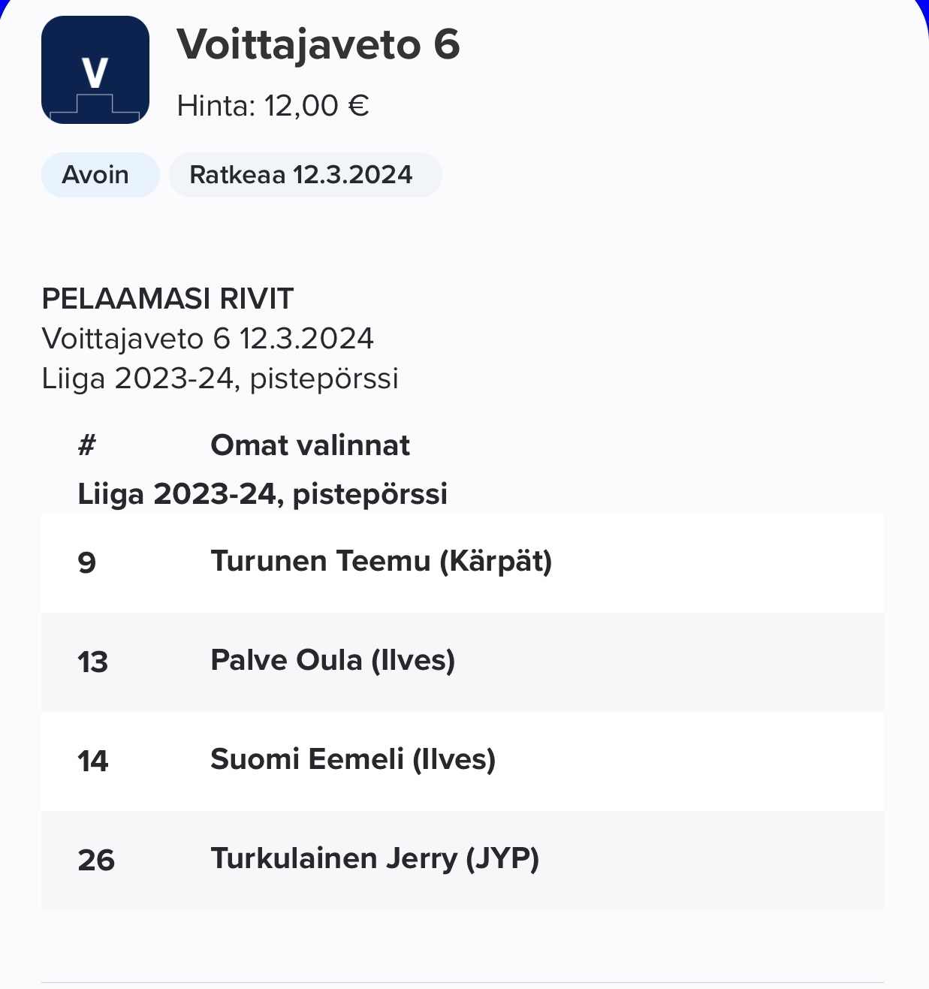Select the Palve Oula (Ilves) row

(x=463, y=662)
